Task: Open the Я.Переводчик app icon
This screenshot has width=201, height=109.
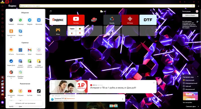Action: pos(11,72)
